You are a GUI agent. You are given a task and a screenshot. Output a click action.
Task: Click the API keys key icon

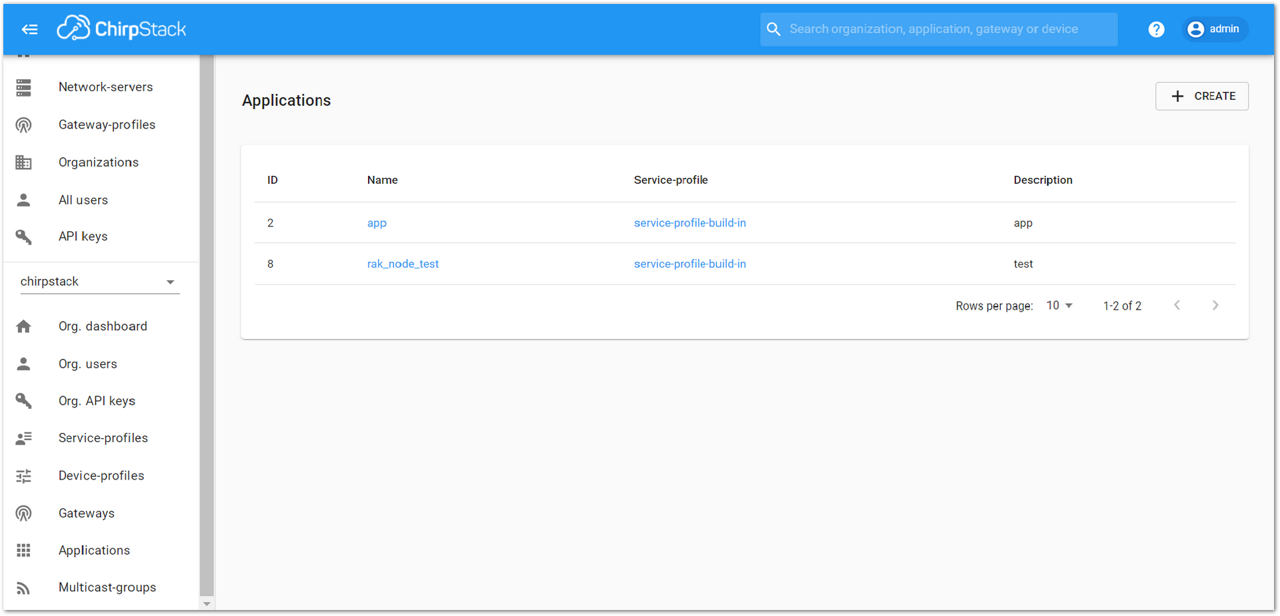(24, 236)
